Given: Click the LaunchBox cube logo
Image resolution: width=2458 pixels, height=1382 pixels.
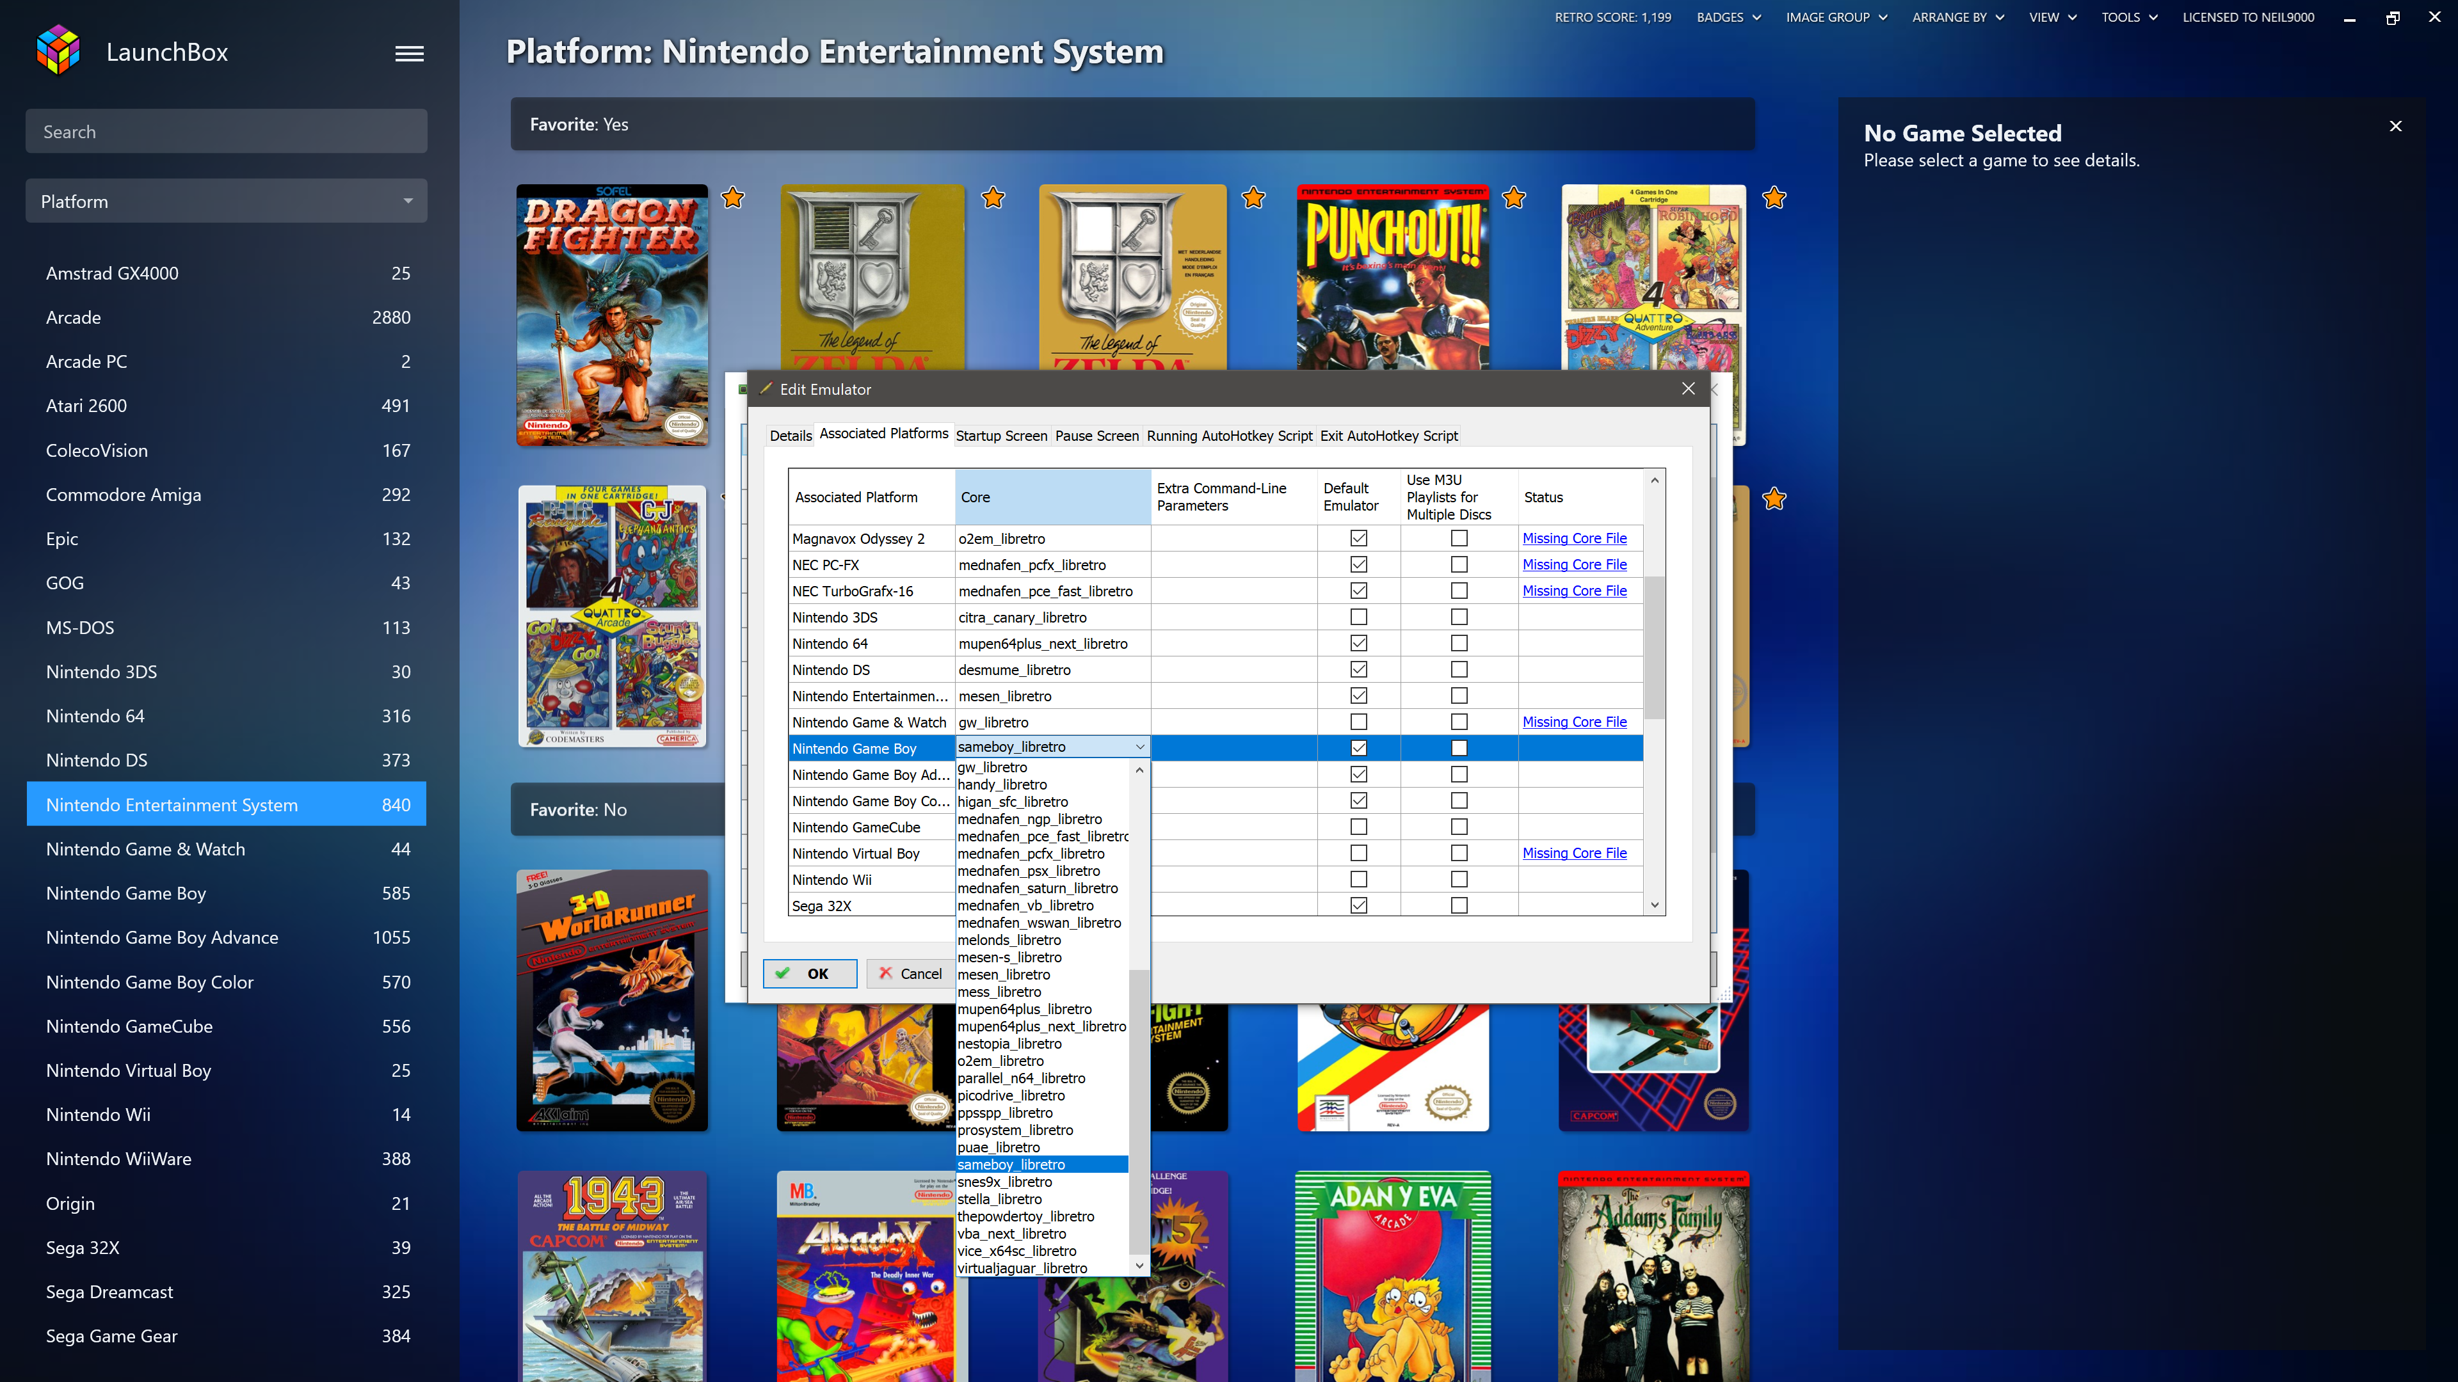Looking at the screenshot, I should tap(58, 51).
